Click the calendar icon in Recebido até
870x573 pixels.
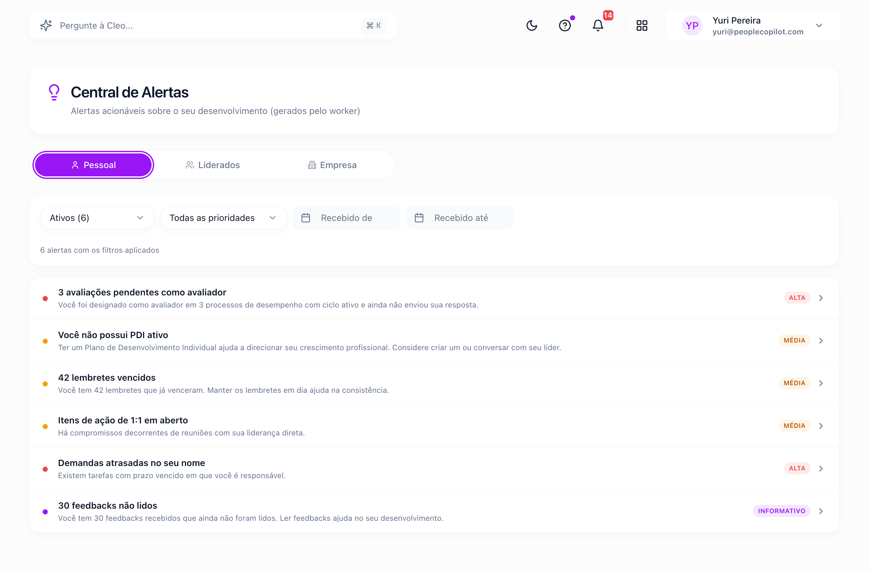click(x=419, y=218)
